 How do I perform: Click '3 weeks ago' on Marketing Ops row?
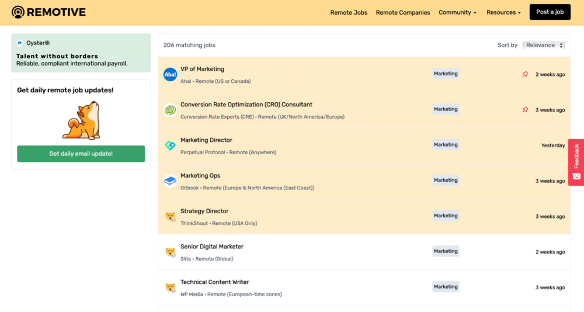click(x=550, y=181)
